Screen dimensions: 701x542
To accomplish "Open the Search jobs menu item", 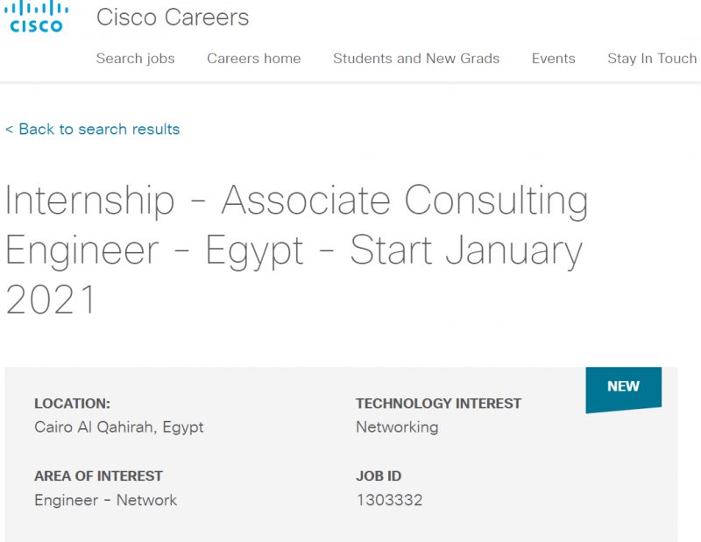I will (136, 59).
